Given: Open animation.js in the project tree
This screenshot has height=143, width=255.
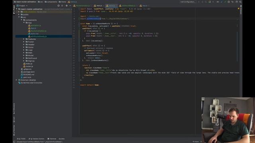Looking at the screenshot, I should pos(35,25).
